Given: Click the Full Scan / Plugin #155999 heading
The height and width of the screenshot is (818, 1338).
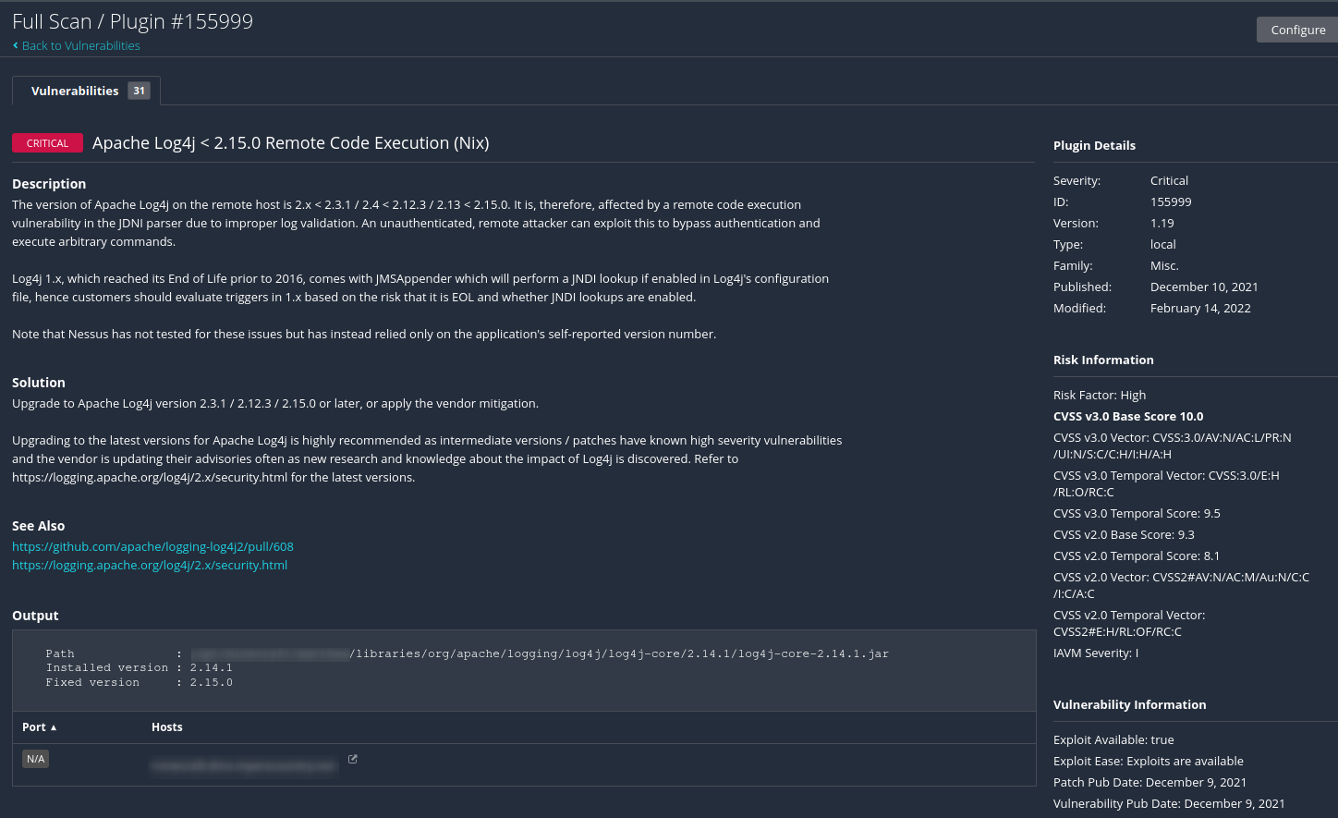Looking at the screenshot, I should (x=132, y=21).
